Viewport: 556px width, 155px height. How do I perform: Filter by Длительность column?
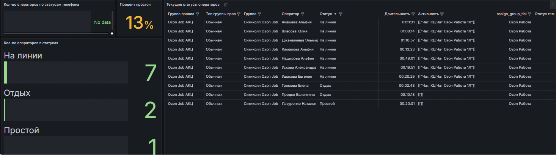click(413, 14)
